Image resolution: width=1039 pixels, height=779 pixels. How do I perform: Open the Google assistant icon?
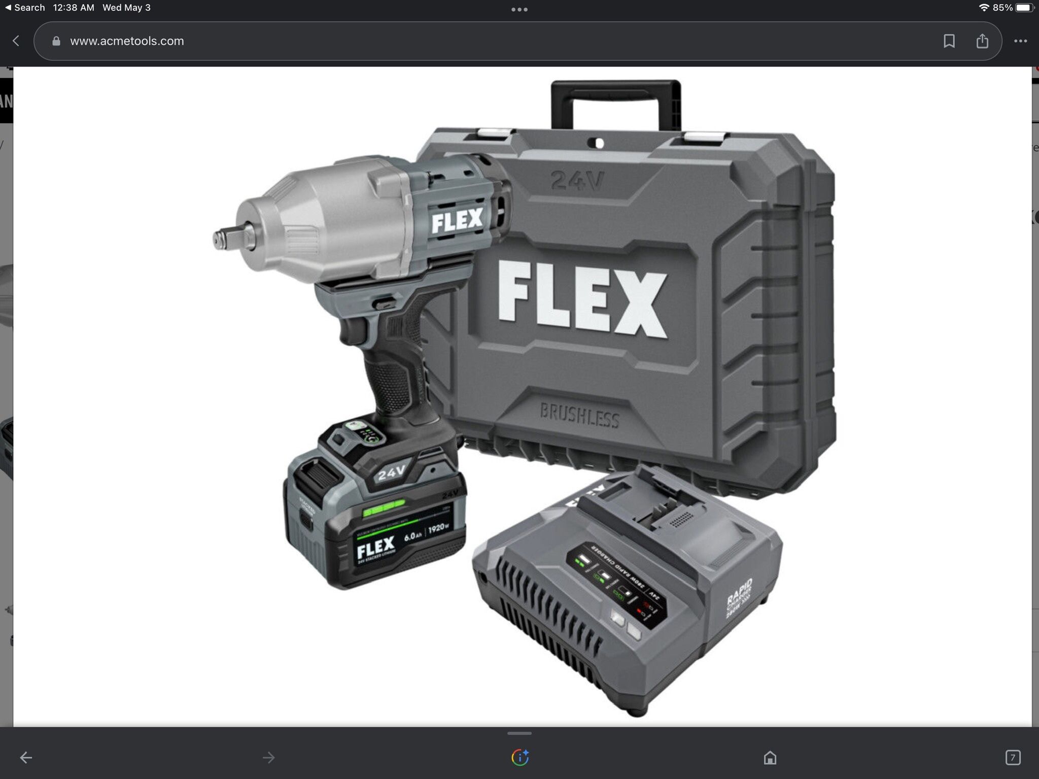[x=520, y=758]
